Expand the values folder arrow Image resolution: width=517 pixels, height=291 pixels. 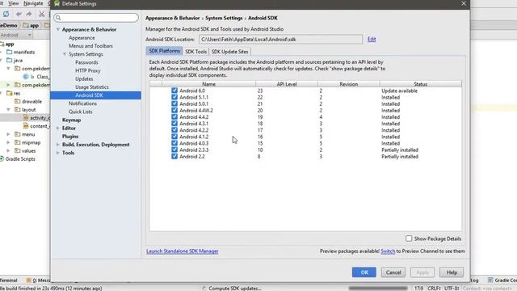click(8, 151)
